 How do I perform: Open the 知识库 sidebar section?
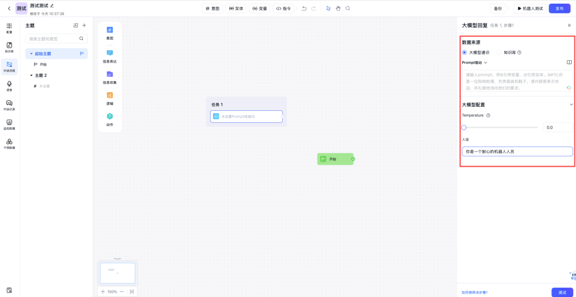(9, 47)
